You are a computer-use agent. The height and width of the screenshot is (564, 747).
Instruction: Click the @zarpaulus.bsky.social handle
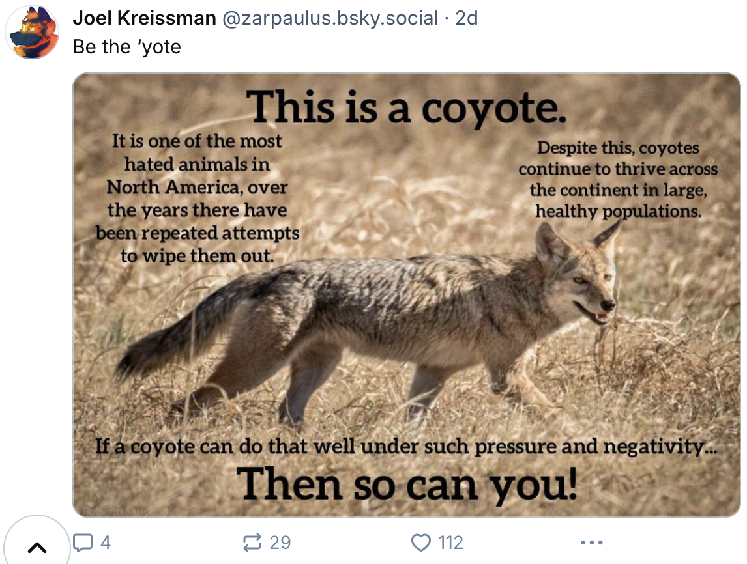[330, 18]
